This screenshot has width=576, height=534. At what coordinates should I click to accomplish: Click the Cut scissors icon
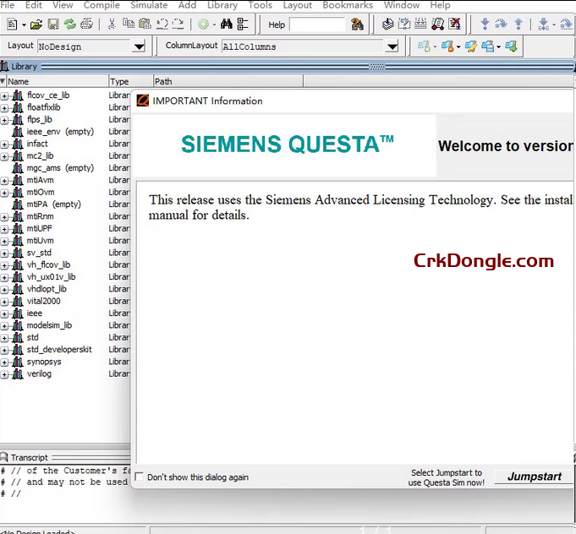coord(112,25)
